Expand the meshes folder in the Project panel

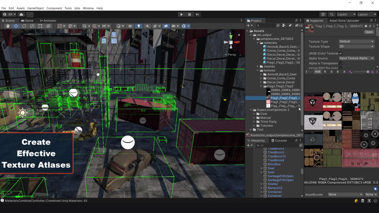258,66
